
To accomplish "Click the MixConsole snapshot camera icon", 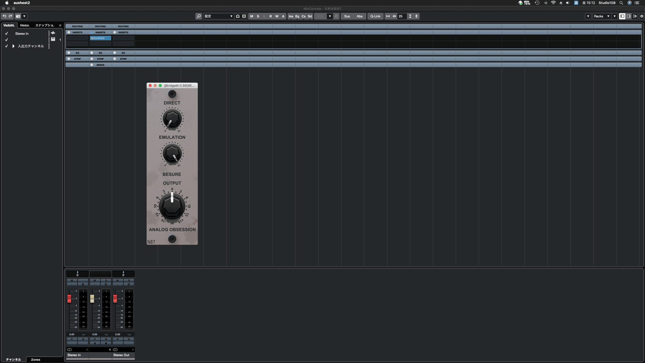I will click(x=18, y=16).
